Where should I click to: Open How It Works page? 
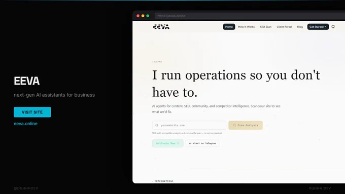point(246,27)
